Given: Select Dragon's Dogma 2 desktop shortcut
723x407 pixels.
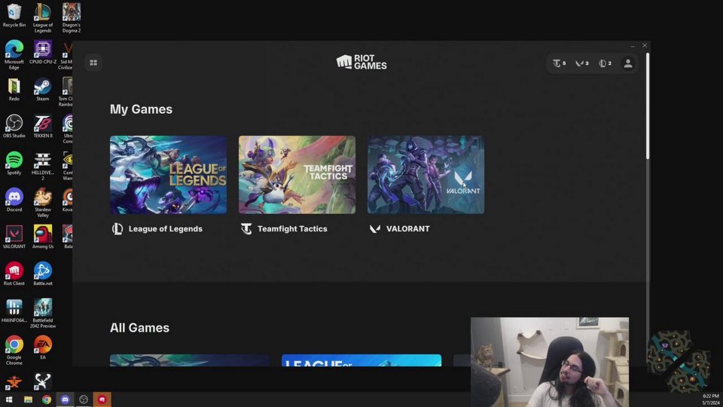Looking at the screenshot, I should pos(72,18).
